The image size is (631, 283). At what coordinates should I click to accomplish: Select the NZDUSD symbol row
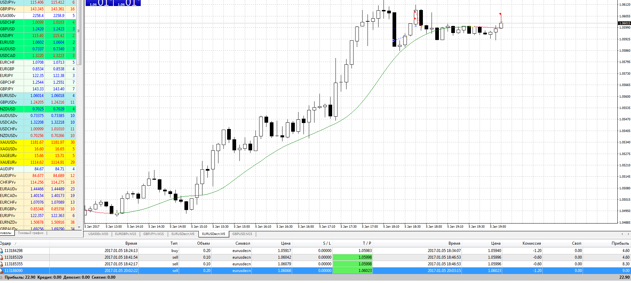point(38,109)
